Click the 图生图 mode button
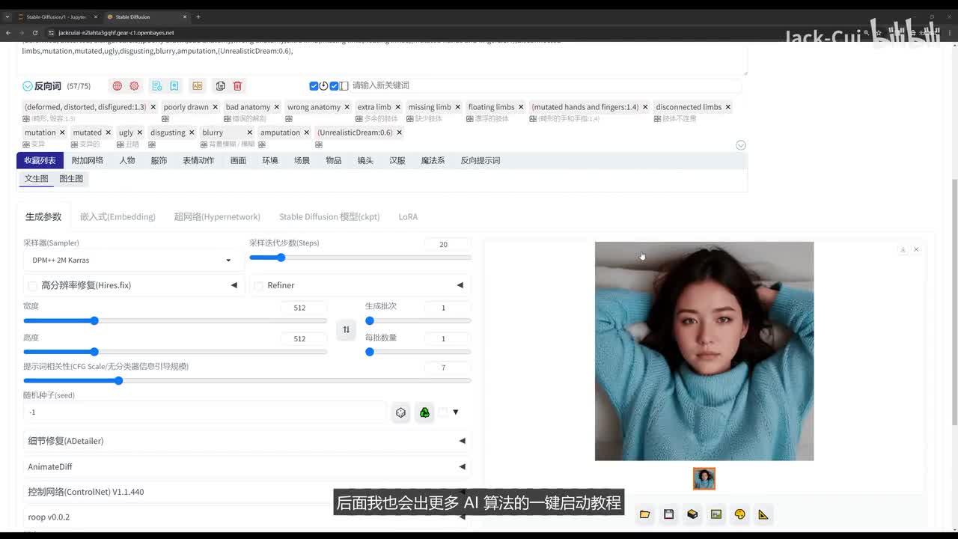Viewport: 958px width, 539px height. [x=71, y=179]
